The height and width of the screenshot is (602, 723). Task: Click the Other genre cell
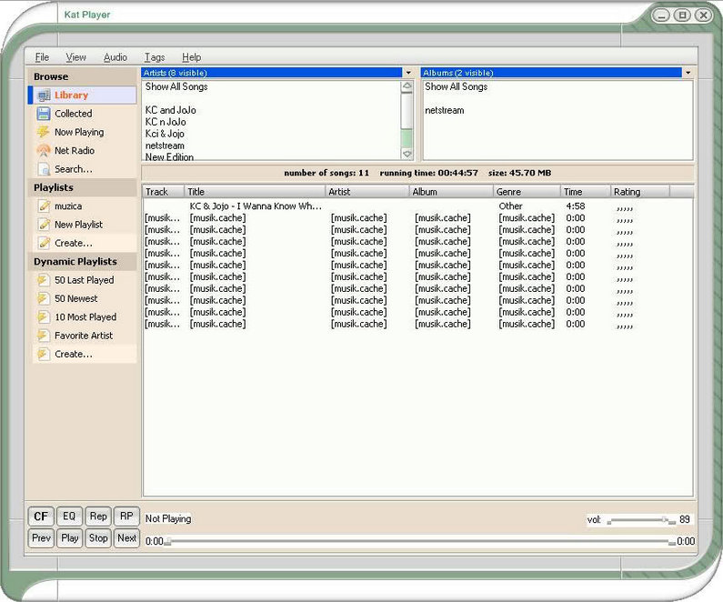pos(510,206)
